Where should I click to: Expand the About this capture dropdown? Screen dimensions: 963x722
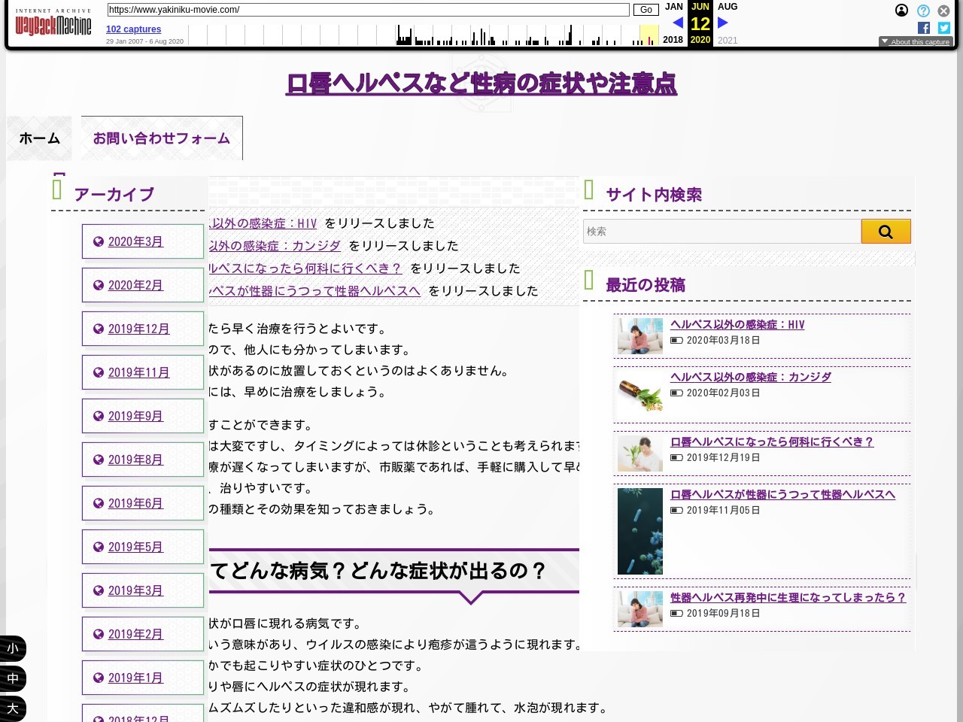click(x=916, y=42)
